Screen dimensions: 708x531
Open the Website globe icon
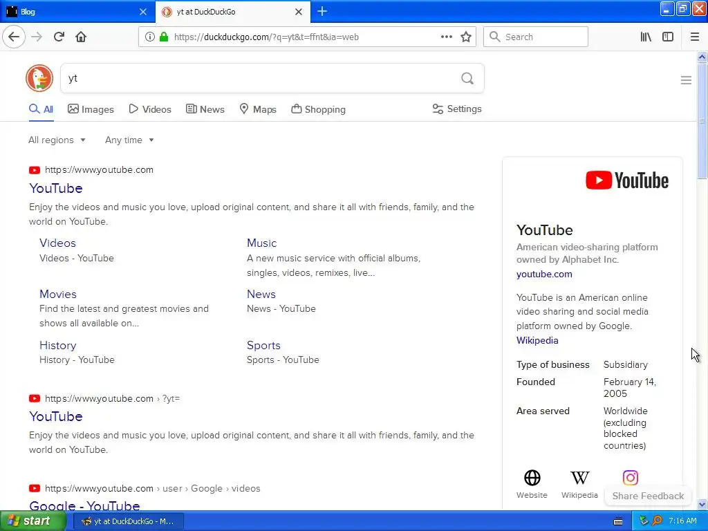click(532, 478)
